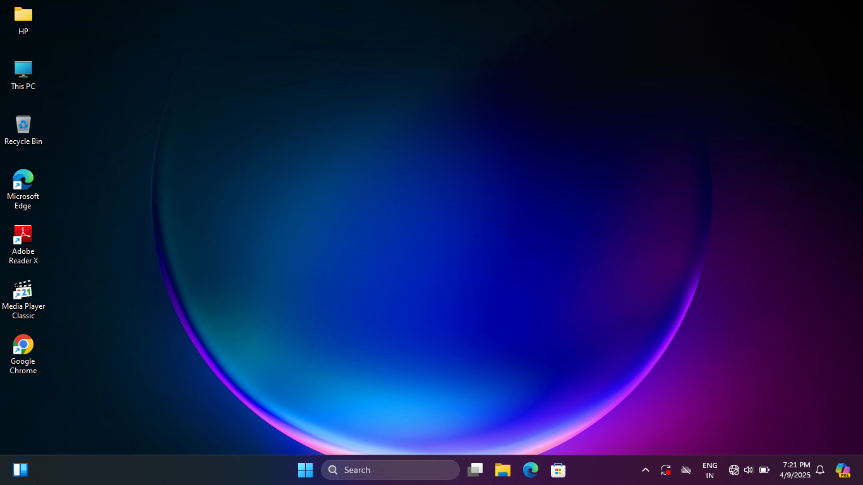Open volume quick settings from speaker icon
The width and height of the screenshot is (863, 485).
[749, 470]
